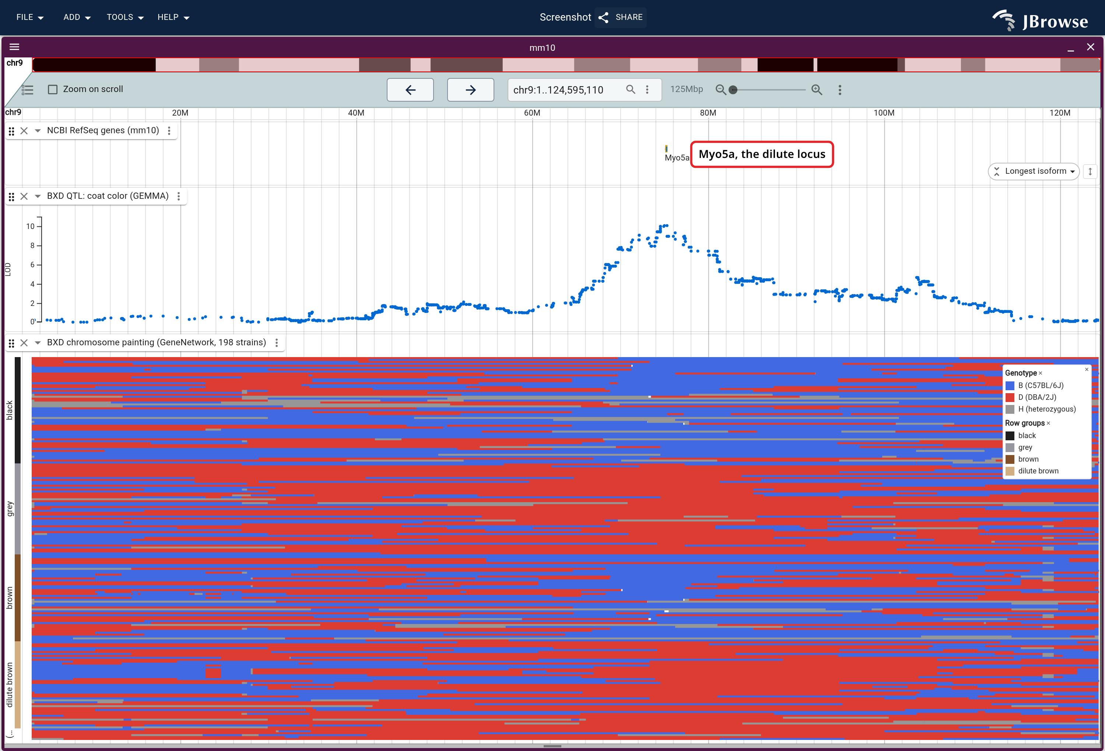Image resolution: width=1105 pixels, height=751 pixels.
Task: Open the ADD menu
Action: (x=77, y=17)
